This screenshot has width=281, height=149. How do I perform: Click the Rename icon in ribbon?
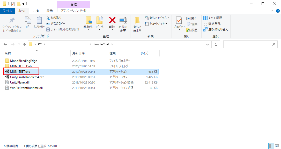click(x=123, y=20)
